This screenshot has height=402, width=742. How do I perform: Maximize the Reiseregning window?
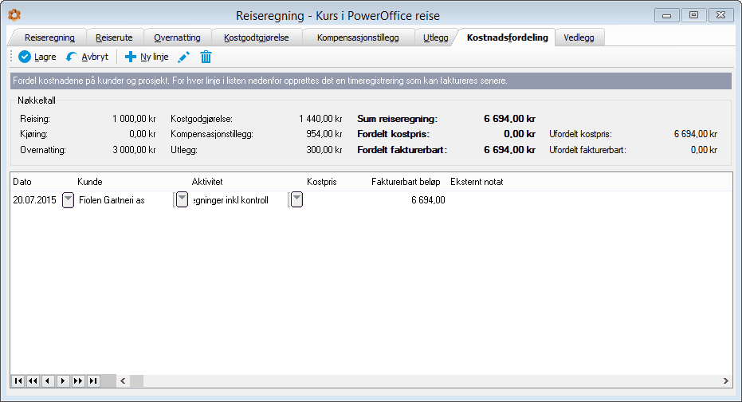tap(693, 15)
